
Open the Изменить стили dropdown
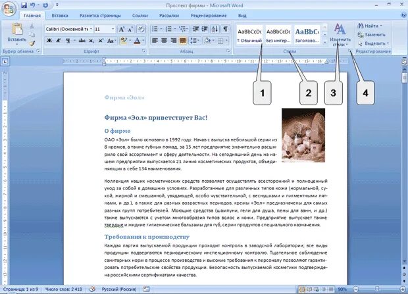click(340, 35)
